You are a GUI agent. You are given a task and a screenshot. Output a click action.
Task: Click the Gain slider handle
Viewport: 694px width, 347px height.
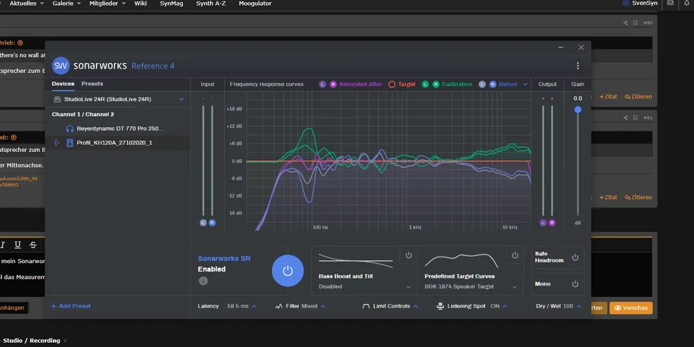coord(577,110)
